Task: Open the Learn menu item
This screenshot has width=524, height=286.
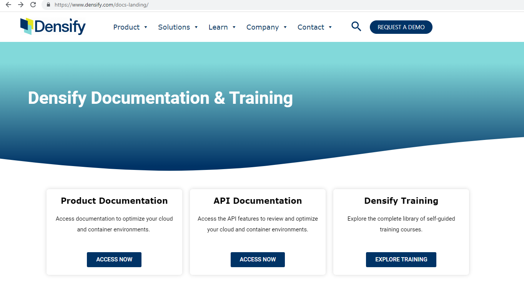Action: (218, 27)
